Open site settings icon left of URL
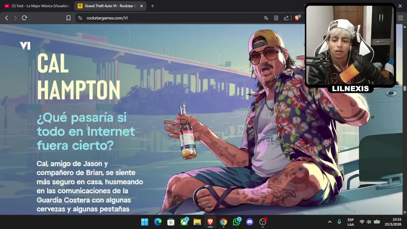Viewport: 407px width, 229px height. pos(80,18)
